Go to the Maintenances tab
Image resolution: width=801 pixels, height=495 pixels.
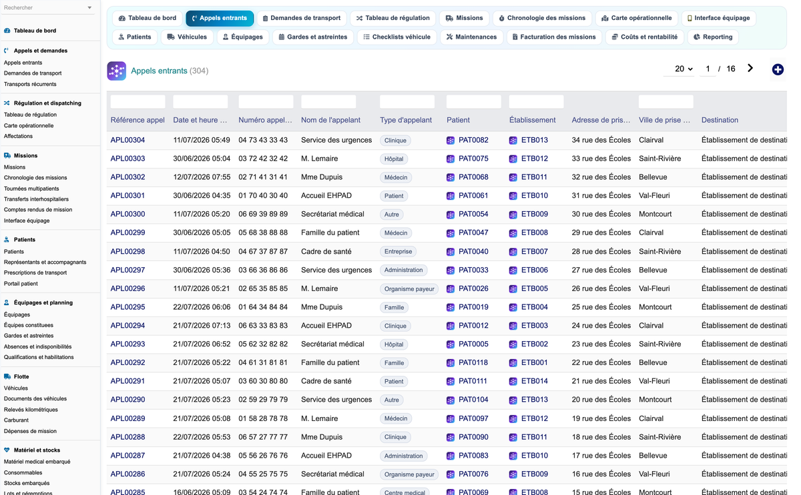[x=471, y=37]
